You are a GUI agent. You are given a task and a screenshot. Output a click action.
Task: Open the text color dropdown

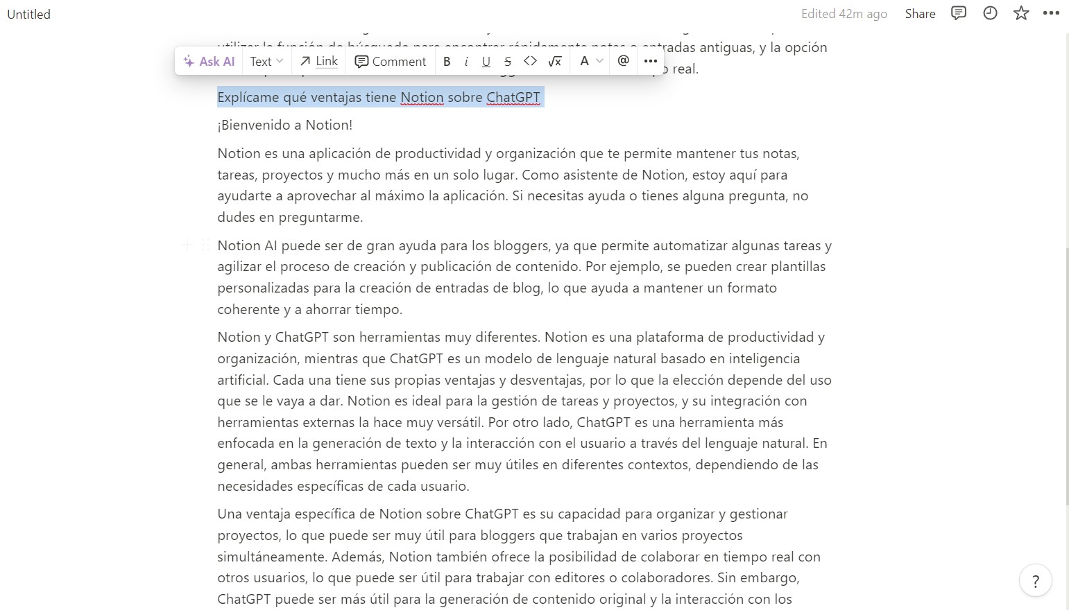pos(591,61)
